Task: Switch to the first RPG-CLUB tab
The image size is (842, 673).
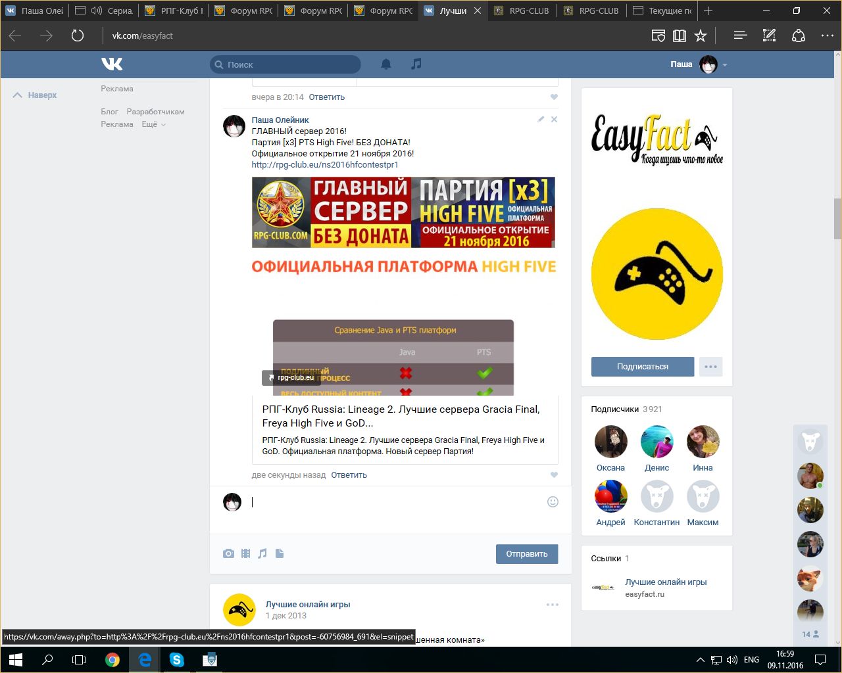Action: 522,11
